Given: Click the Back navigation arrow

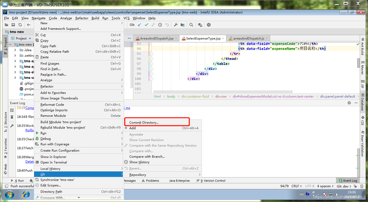Looking at the screenshot, I should 29,25.
